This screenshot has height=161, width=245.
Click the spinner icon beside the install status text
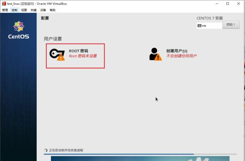tap(46, 150)
